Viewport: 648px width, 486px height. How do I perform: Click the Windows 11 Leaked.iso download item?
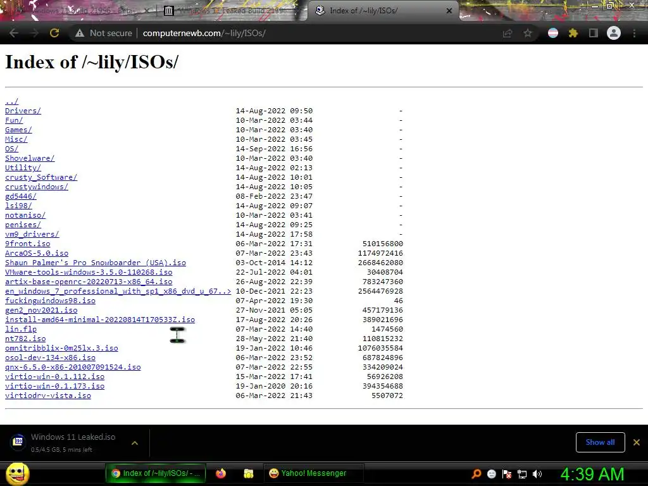[x=73, y=442]
